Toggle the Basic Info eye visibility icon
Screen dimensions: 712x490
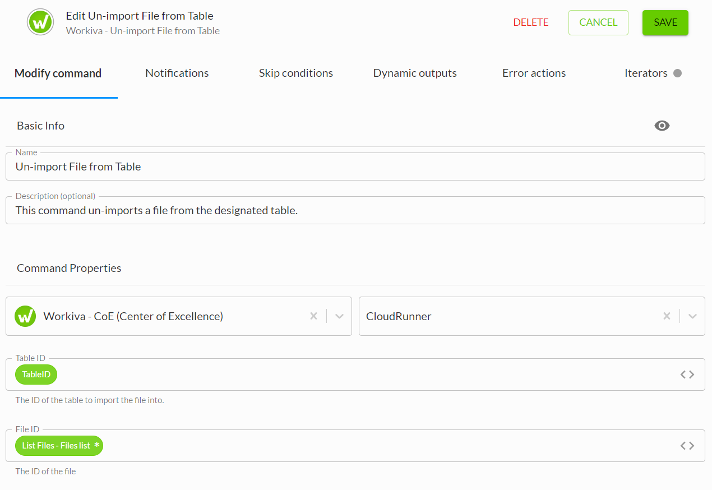pyautogui.click(x=662, y=126)
